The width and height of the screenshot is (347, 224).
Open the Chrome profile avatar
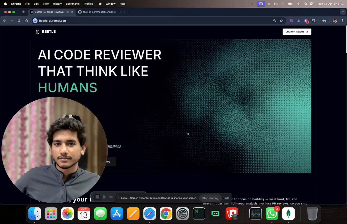tap(335, 21)
